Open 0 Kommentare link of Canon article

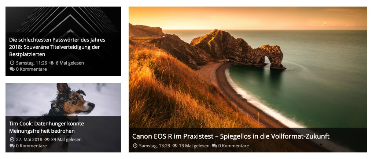click(233, 146)
